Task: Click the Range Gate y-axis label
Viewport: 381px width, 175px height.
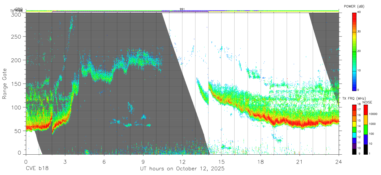Action: point(5,84)
